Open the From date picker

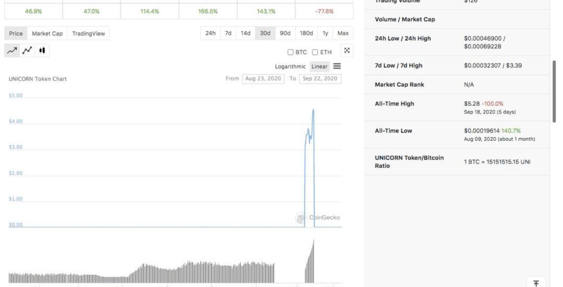pyautogui.click(x=263, y=79)
